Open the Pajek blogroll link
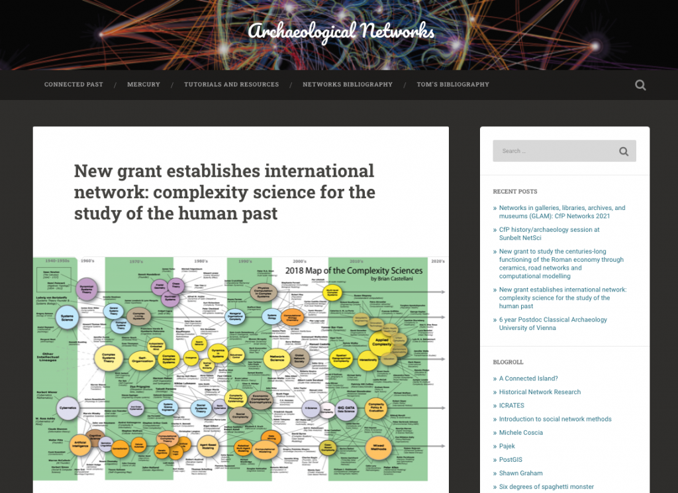The height and width of the screenshot is (493, 678). pyautogui.click(x=507, y=446)
